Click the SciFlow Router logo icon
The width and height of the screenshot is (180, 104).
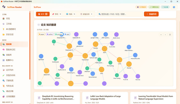pos(4,7)
